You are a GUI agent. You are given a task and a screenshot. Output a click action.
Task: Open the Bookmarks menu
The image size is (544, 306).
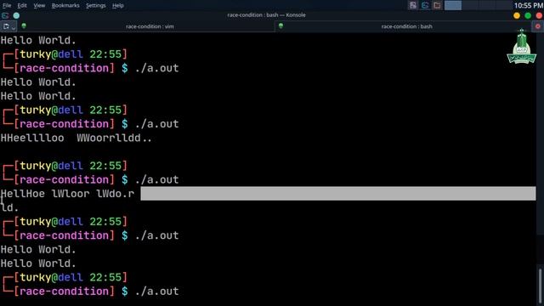tap(65, 6)
